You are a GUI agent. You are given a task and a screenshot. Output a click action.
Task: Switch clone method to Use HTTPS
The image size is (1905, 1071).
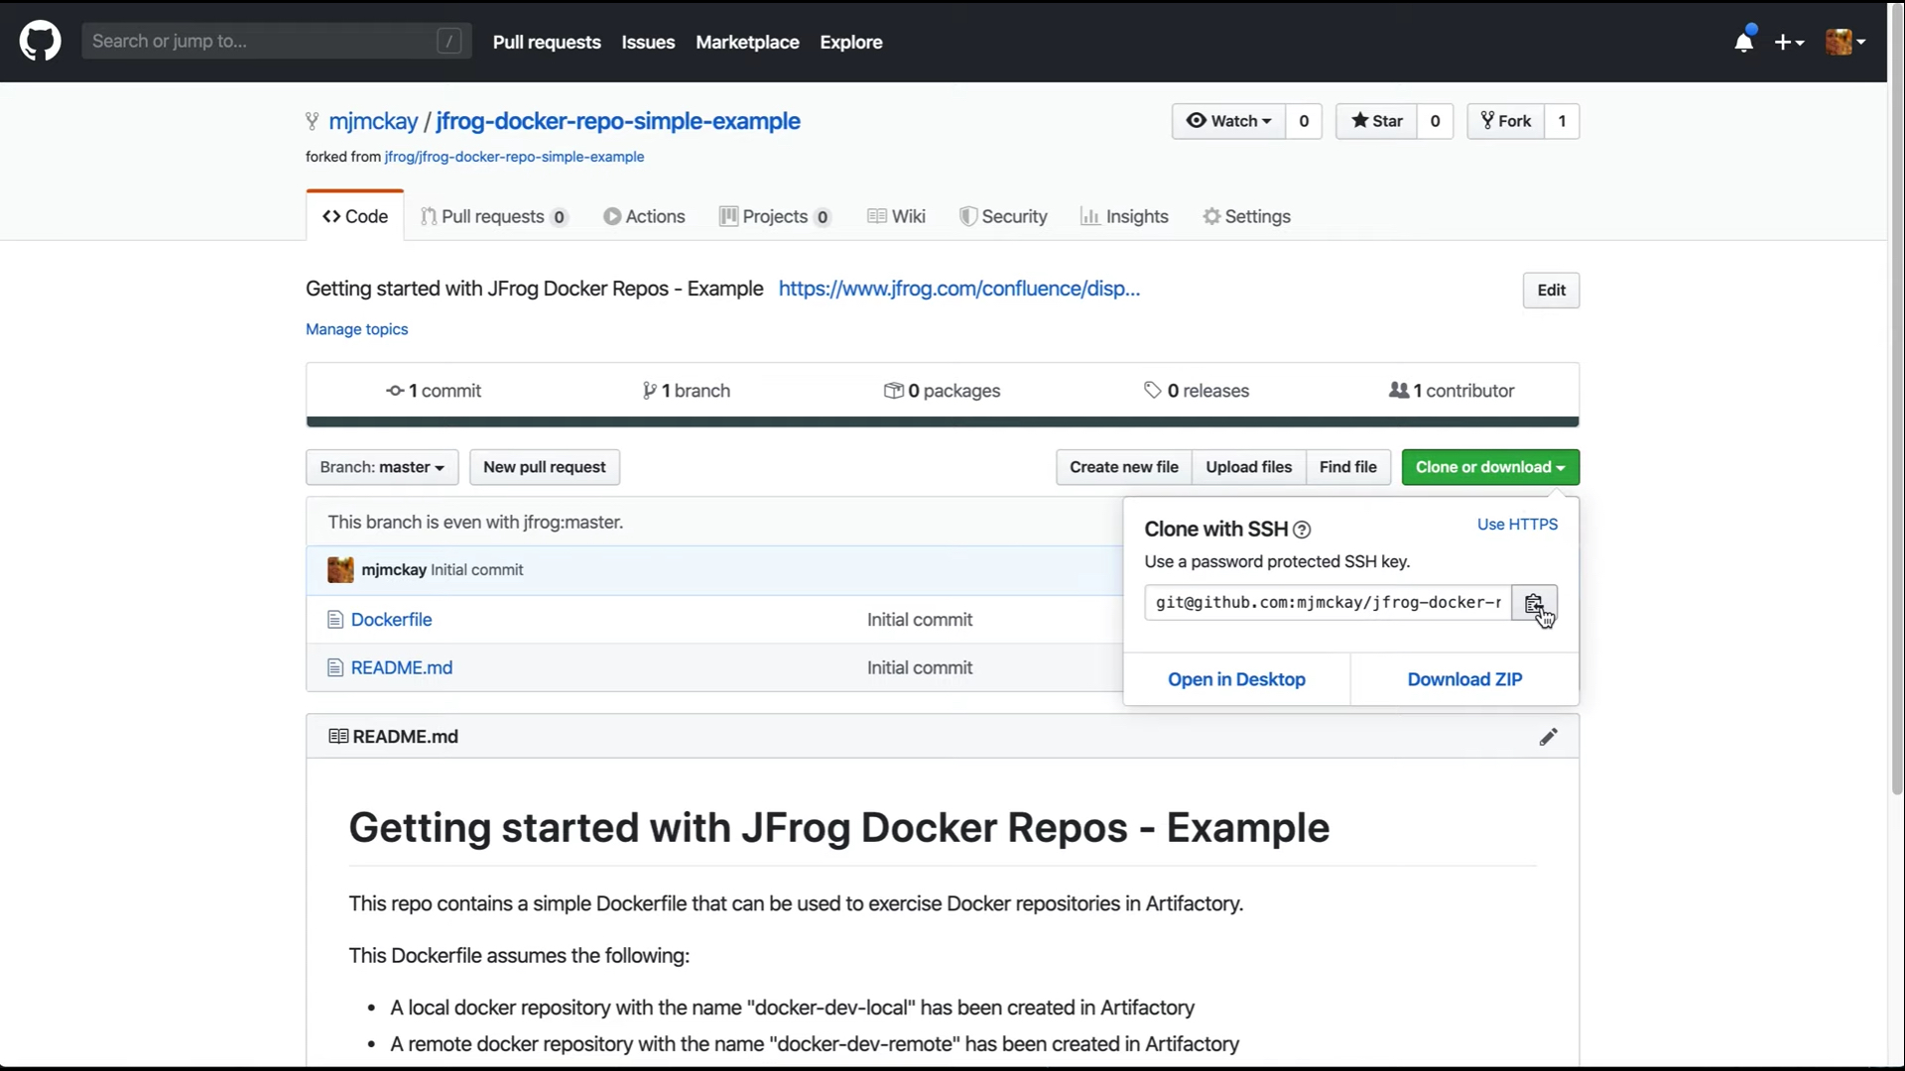click(1516, 525)
